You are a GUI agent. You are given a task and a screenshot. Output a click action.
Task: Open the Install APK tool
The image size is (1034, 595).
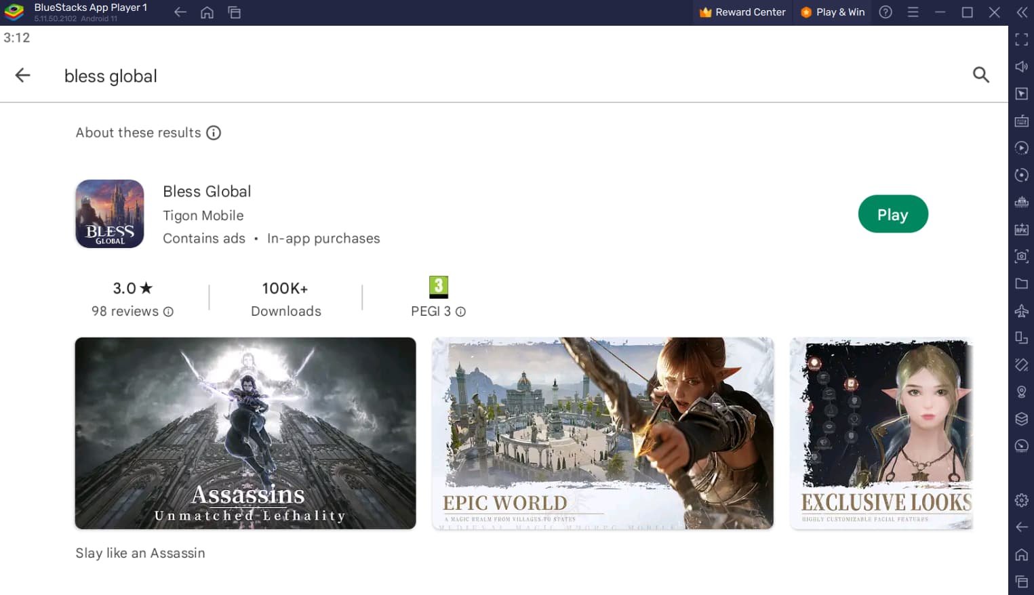click(1021, 229)
